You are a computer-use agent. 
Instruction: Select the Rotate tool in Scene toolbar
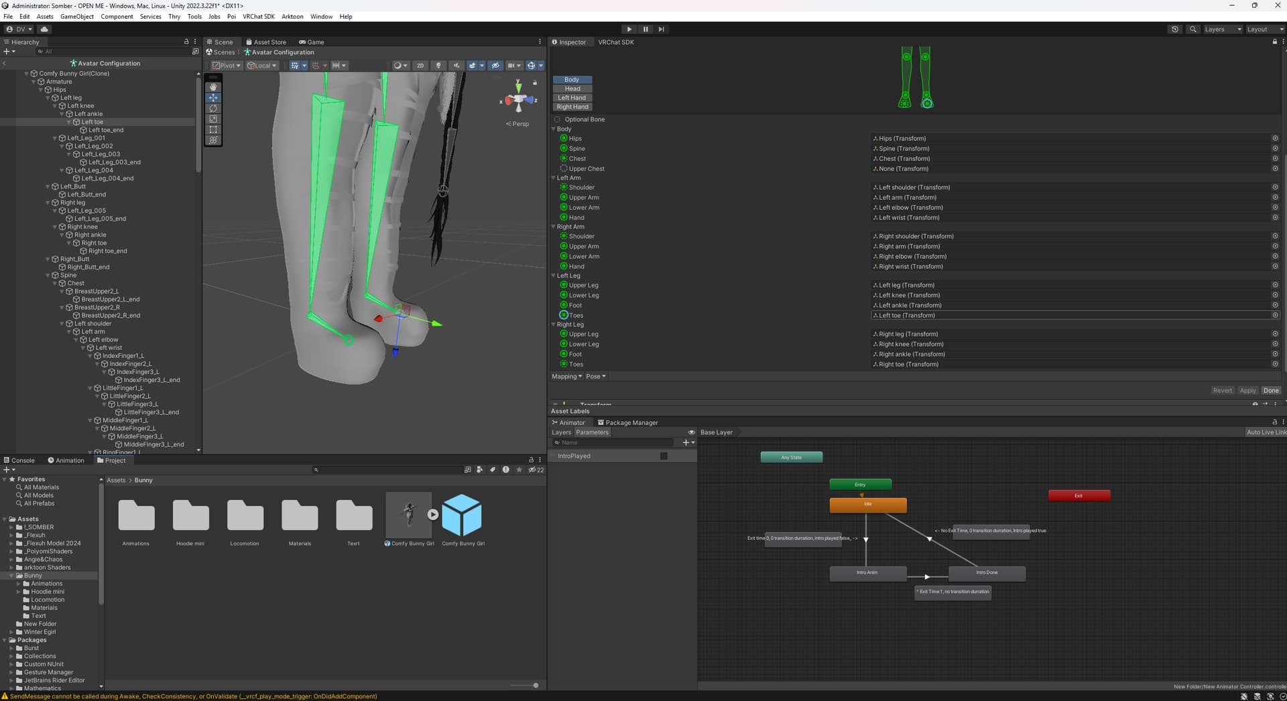pos(213,109)
